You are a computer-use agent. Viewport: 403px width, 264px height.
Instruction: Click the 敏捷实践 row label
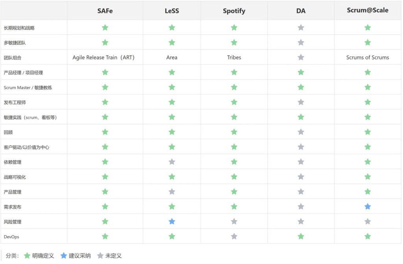click(30, 117)
